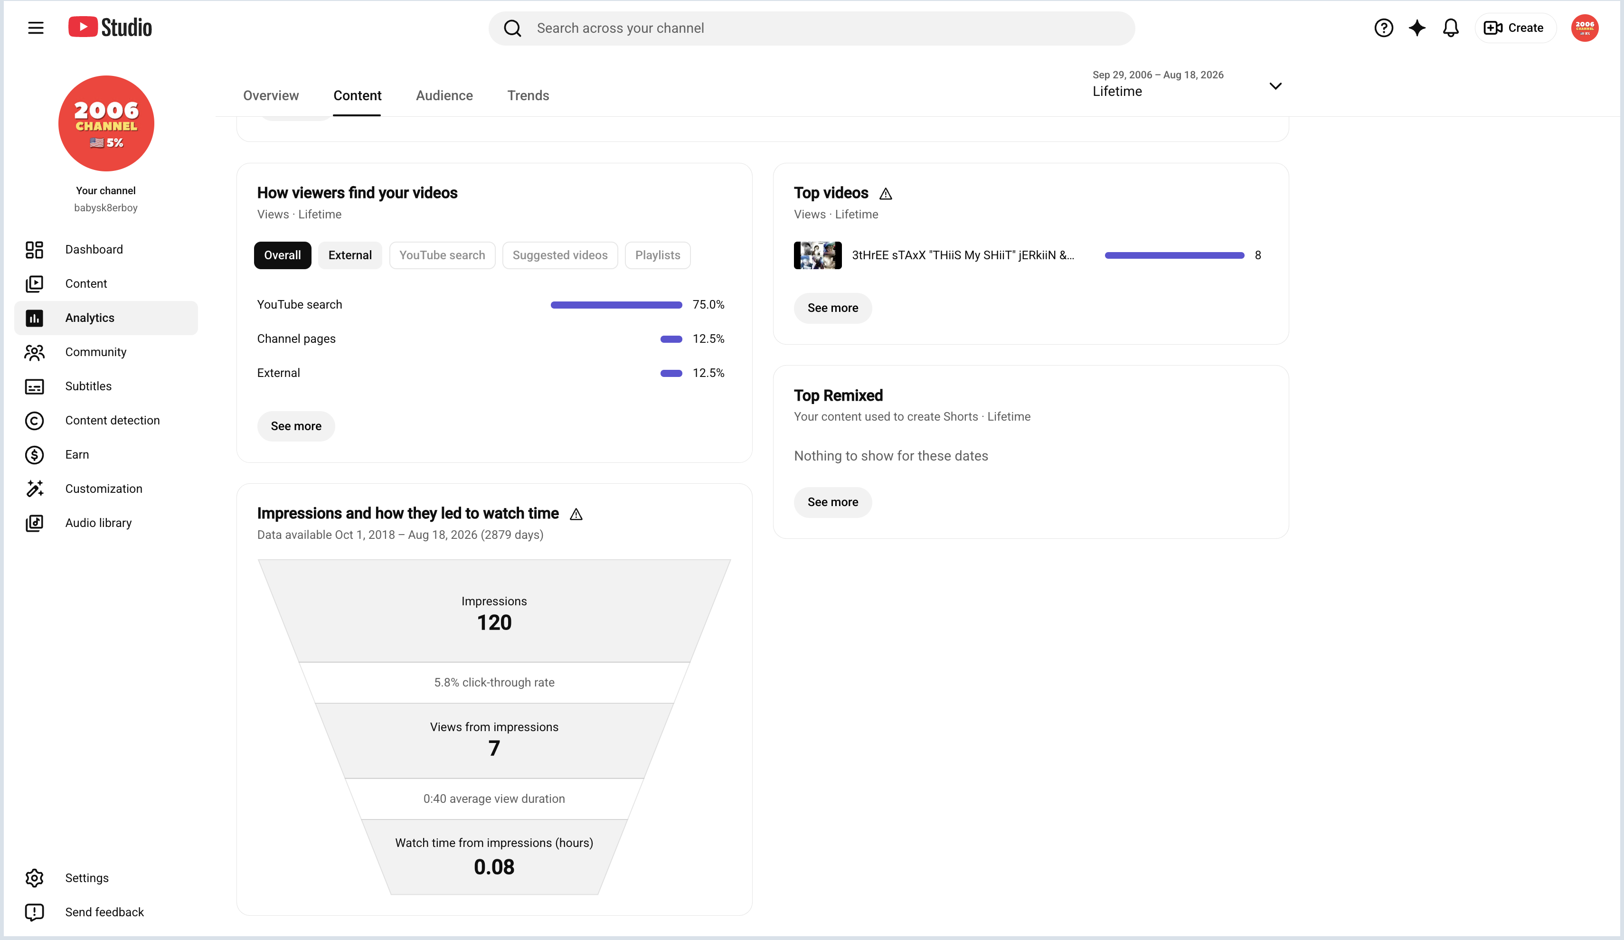Screen dimensions: 1624x940
Task: Click the 5.8% click-through rate text
Action: tap(494, 682)
